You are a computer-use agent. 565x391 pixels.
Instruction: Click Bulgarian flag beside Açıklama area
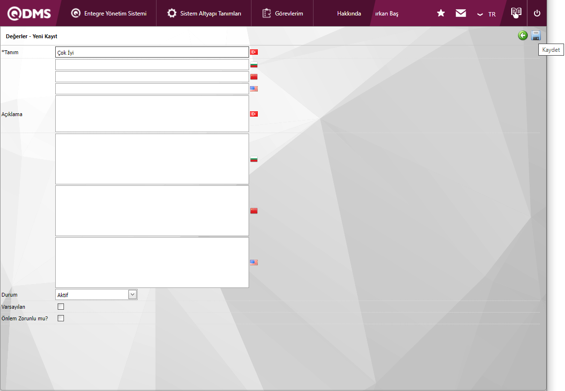click(254, 159)
